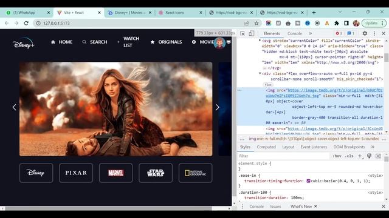Reload the current page

26,23
